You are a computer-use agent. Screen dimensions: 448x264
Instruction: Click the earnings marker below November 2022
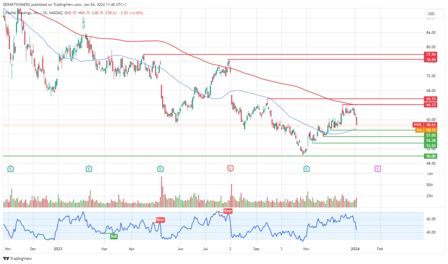pos(10,169)
